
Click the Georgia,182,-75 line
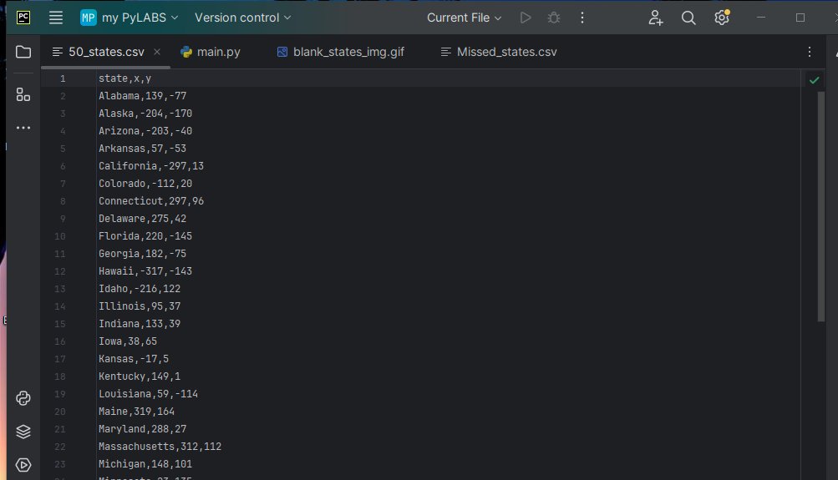click(x=142, y=254)
